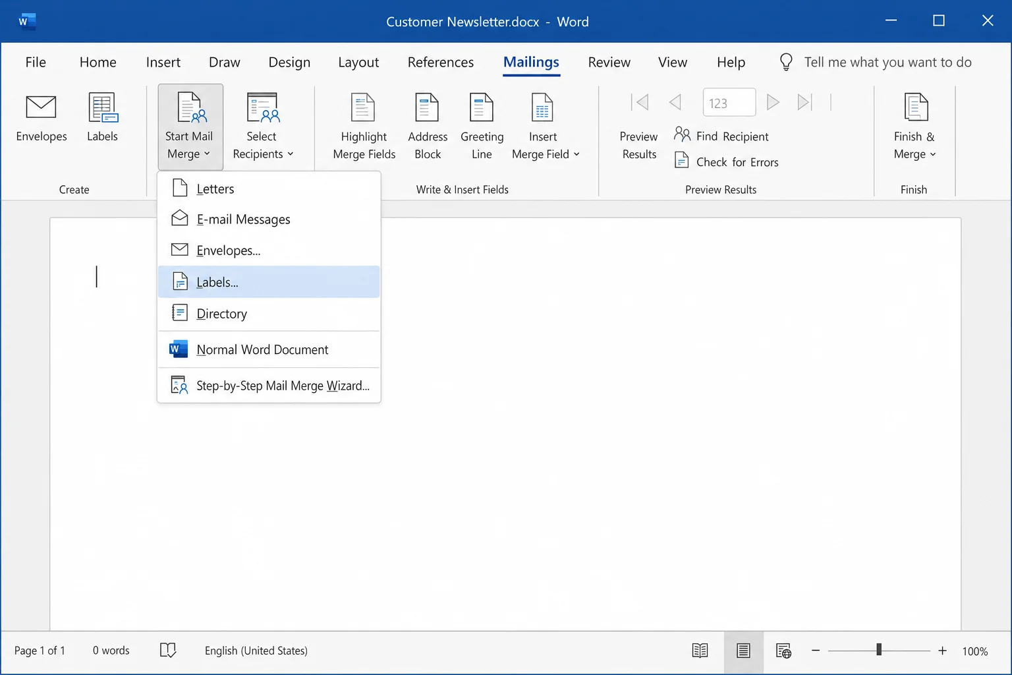Choose Normal Word Document
Viewport: 1012px width, 675px height.
(x=269, y=349)
